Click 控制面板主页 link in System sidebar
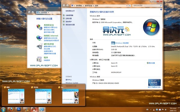The image size is (180, 112). coord(70,11)
